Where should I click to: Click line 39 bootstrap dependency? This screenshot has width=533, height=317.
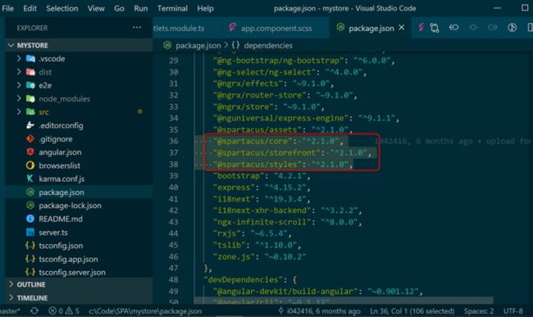point(262,175)
